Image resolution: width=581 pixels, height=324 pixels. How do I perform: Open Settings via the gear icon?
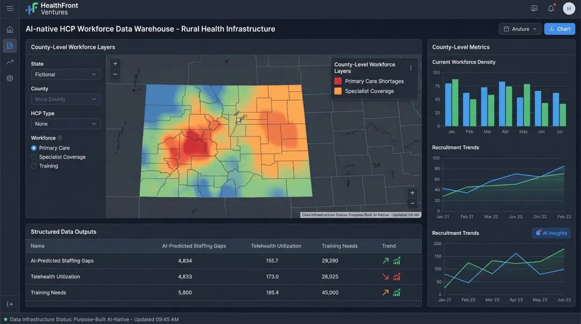coord(10,78)
